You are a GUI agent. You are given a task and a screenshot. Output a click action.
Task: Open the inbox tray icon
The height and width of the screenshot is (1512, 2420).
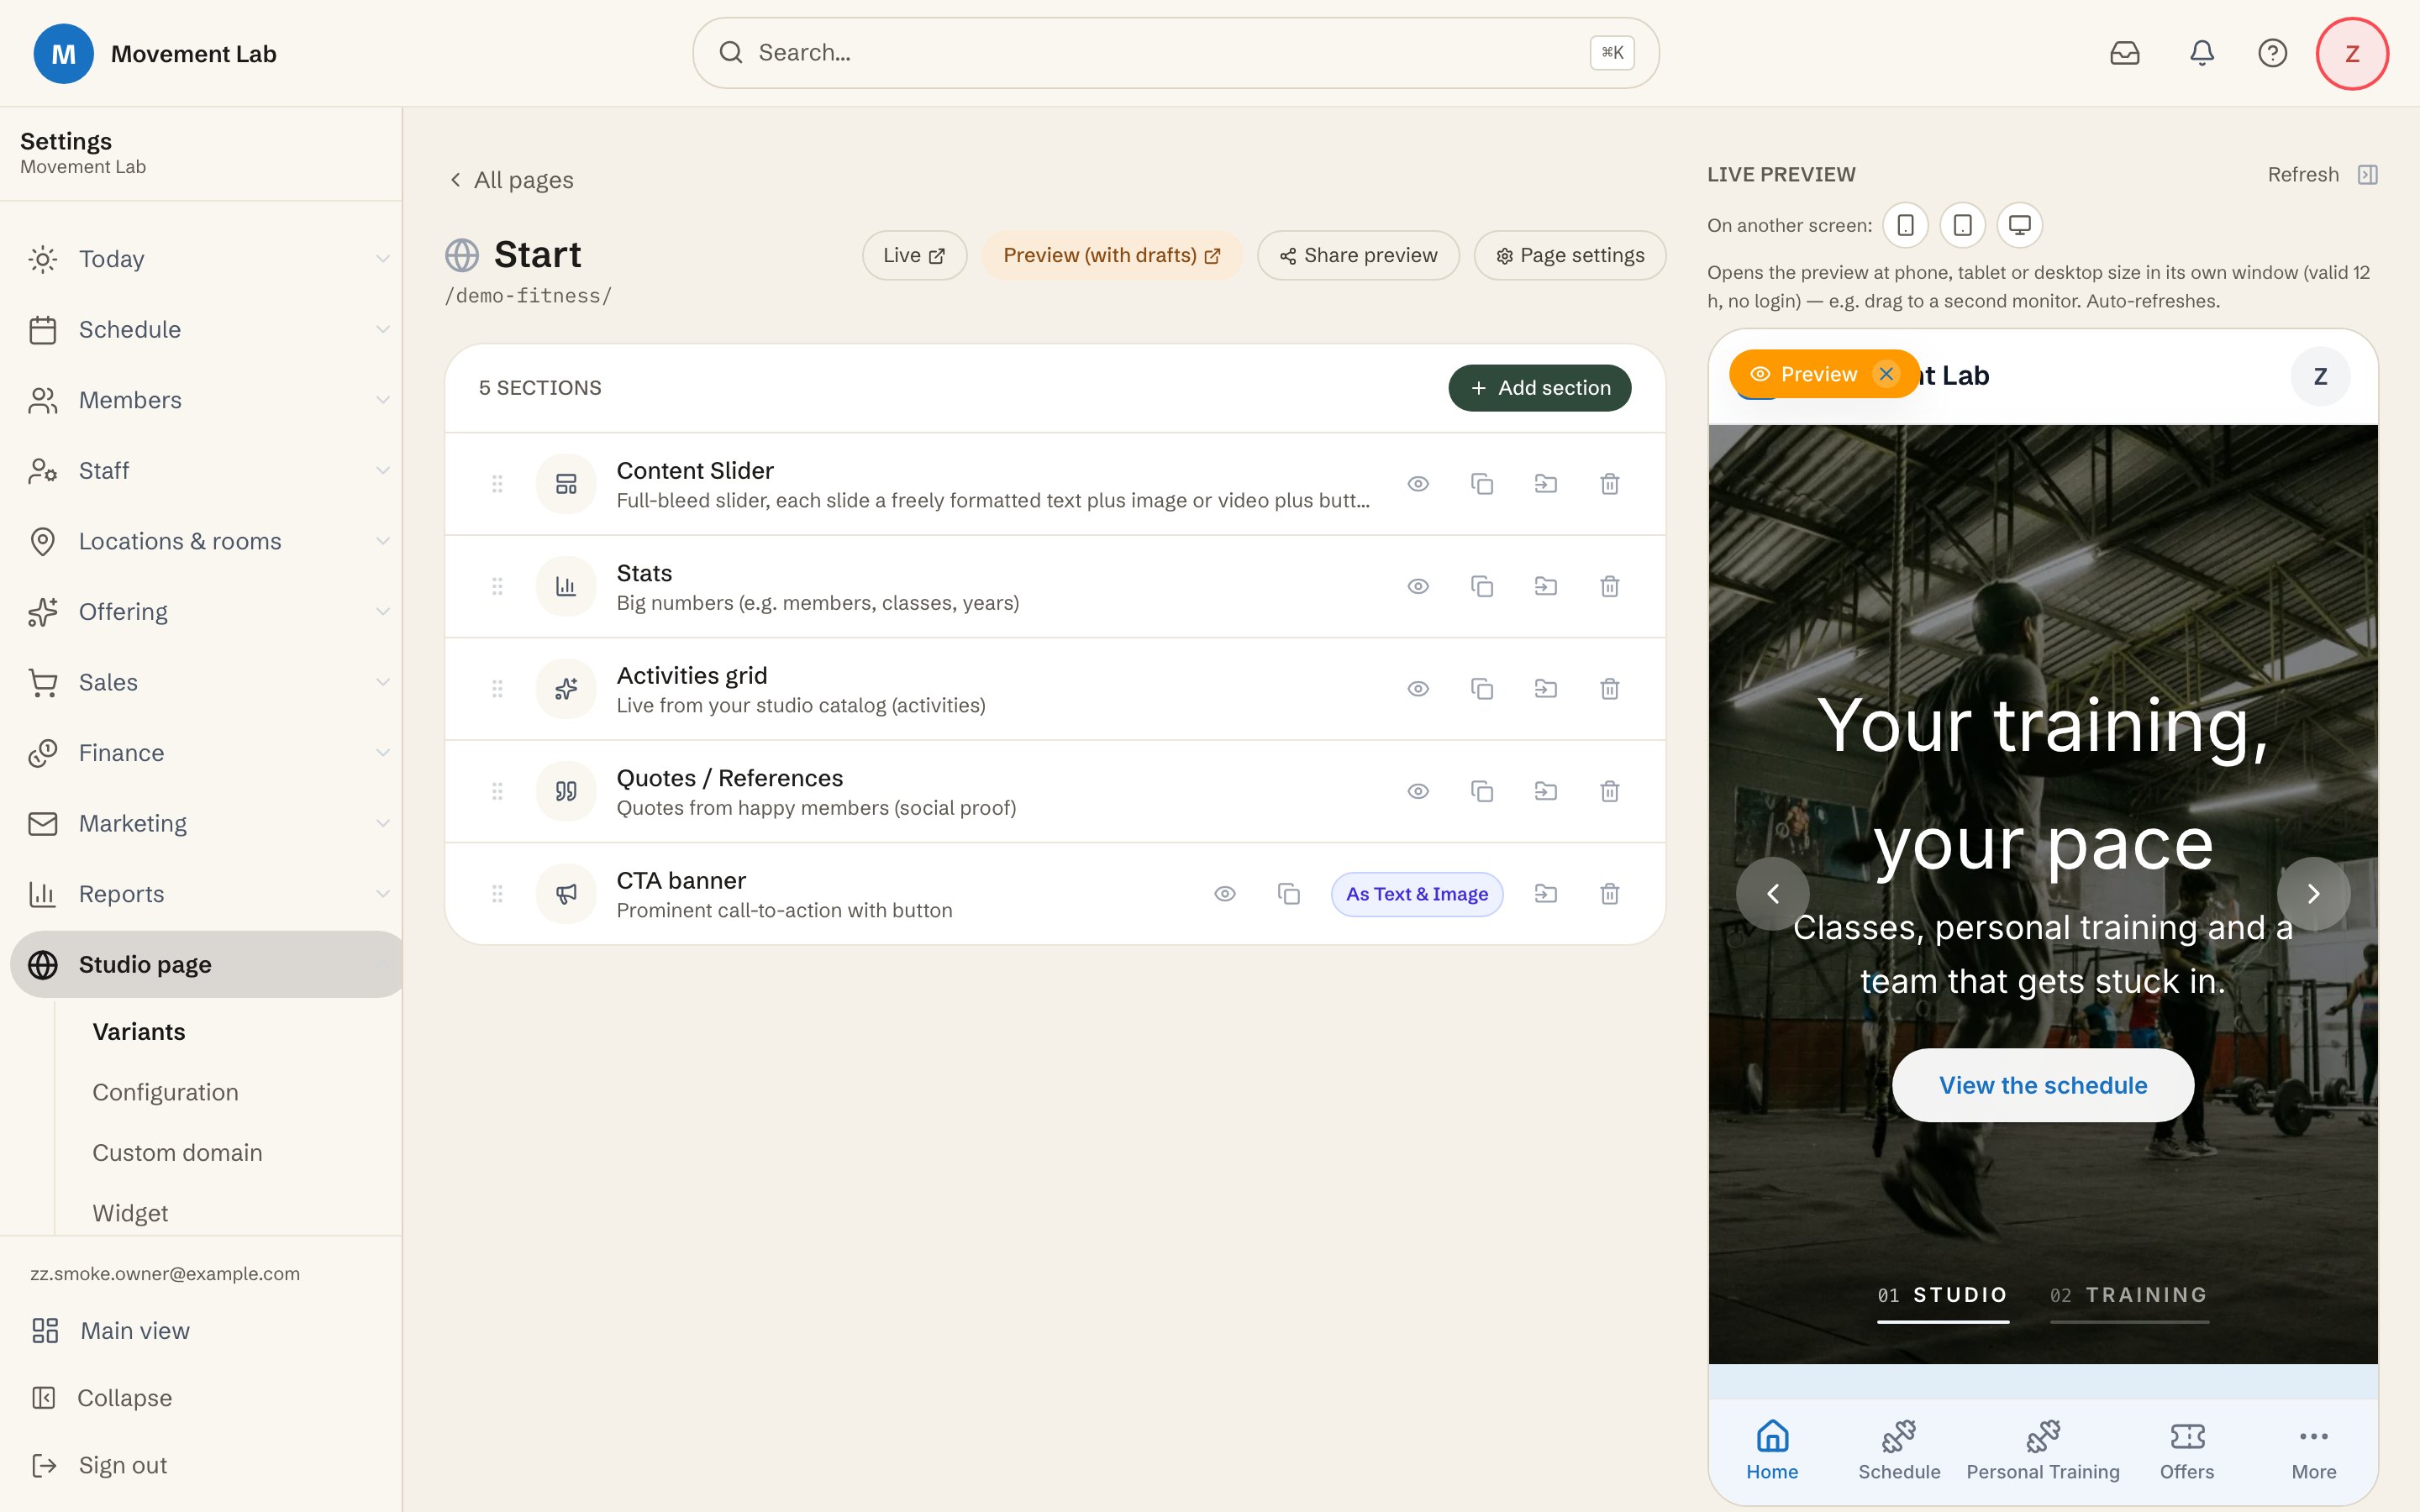click(2124, 53)
